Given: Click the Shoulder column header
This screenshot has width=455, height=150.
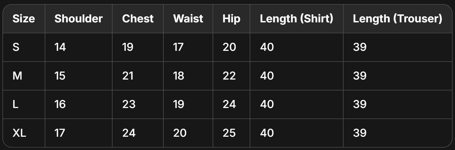Looking at the screenshot, I should click(x=78, y=19).
